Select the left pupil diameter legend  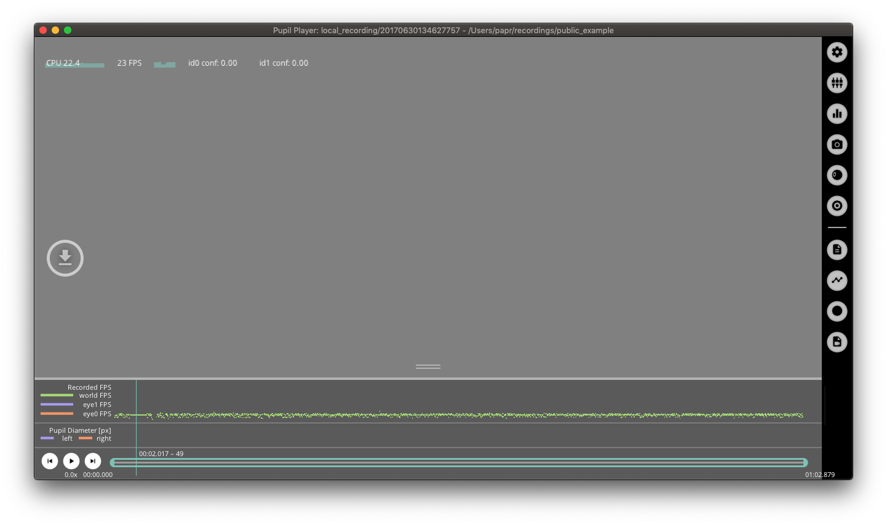pos(57,438)
